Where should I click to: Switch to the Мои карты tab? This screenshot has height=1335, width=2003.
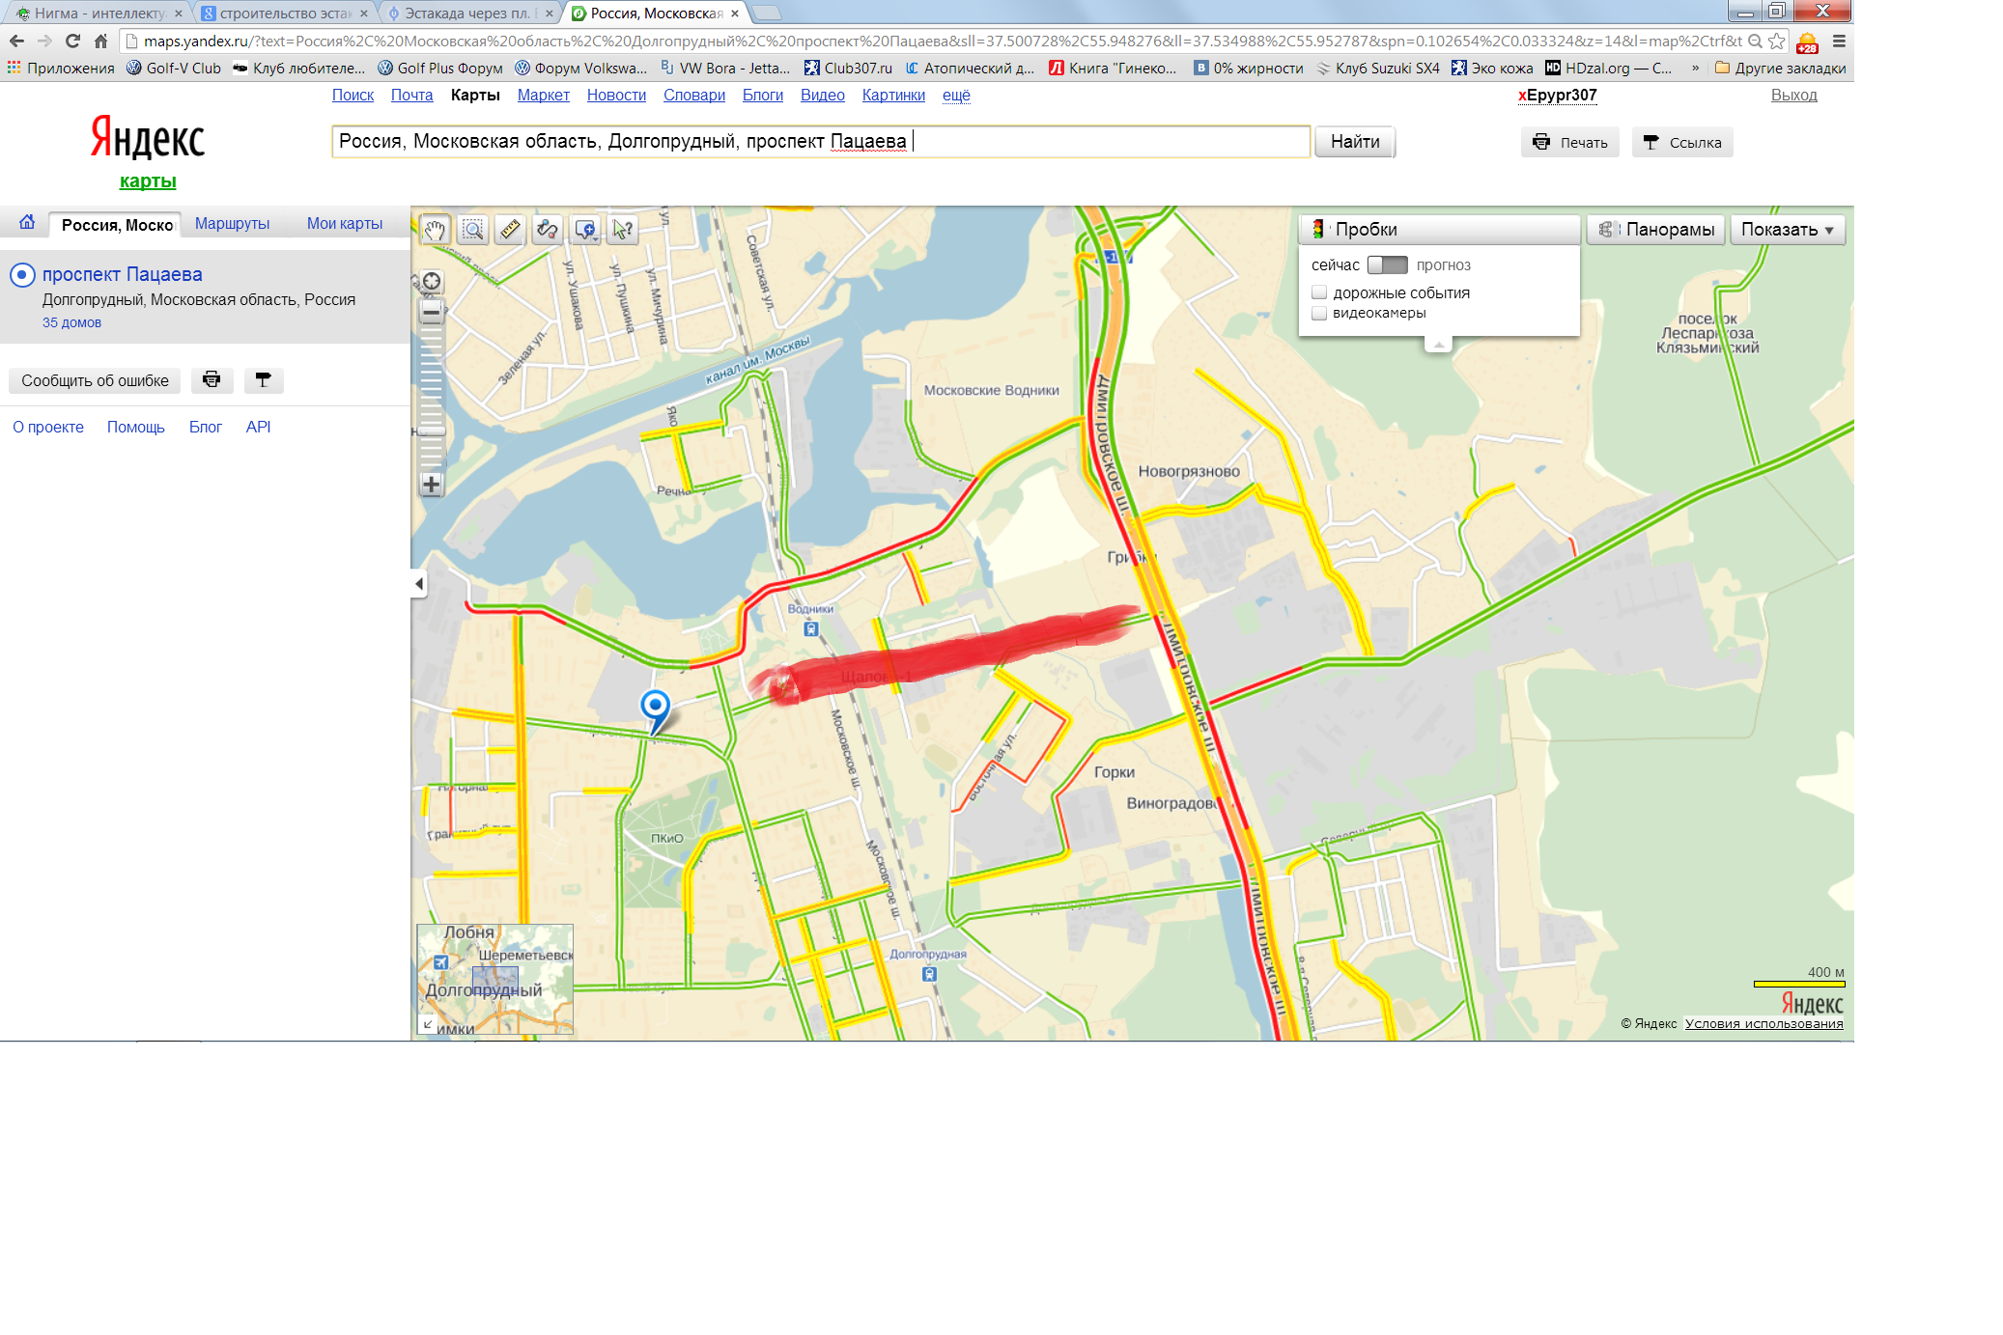click(345, 224)
